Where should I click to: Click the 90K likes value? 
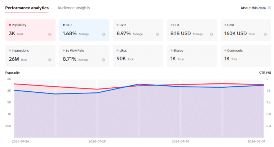(121, 59)
